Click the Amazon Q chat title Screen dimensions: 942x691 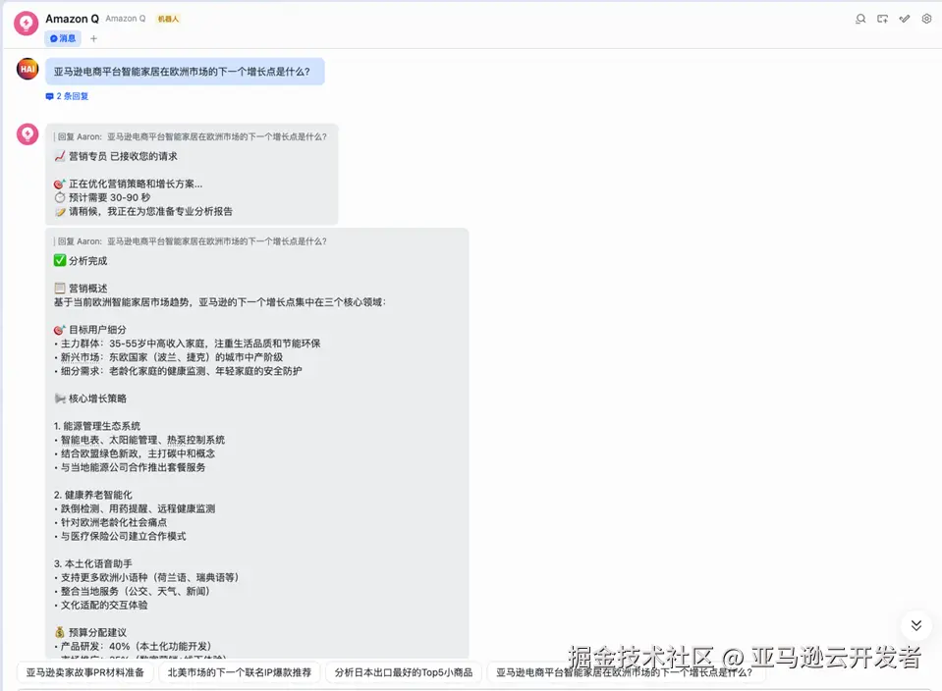pyautogui.click(x=72, y=19)
